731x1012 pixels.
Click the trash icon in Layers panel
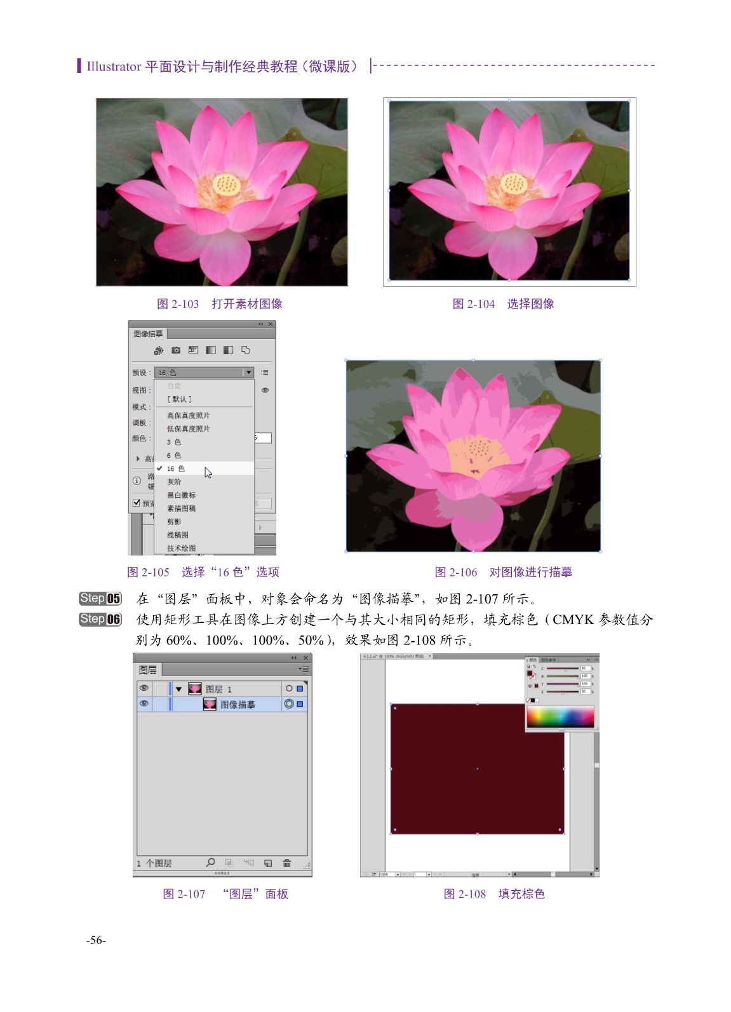286,863
